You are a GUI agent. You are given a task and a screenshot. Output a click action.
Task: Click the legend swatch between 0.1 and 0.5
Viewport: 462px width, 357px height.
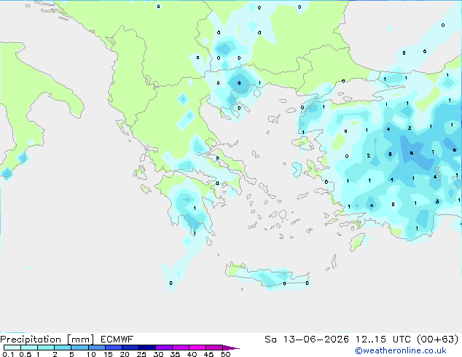click(x=12, y=348)
